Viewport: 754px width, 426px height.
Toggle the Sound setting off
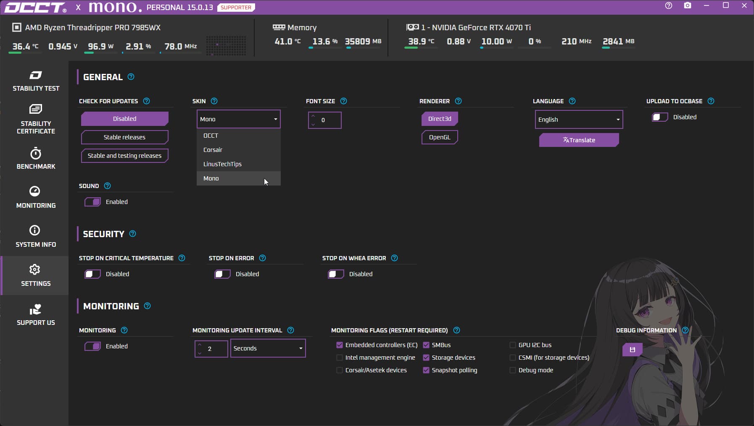point(92,202)
